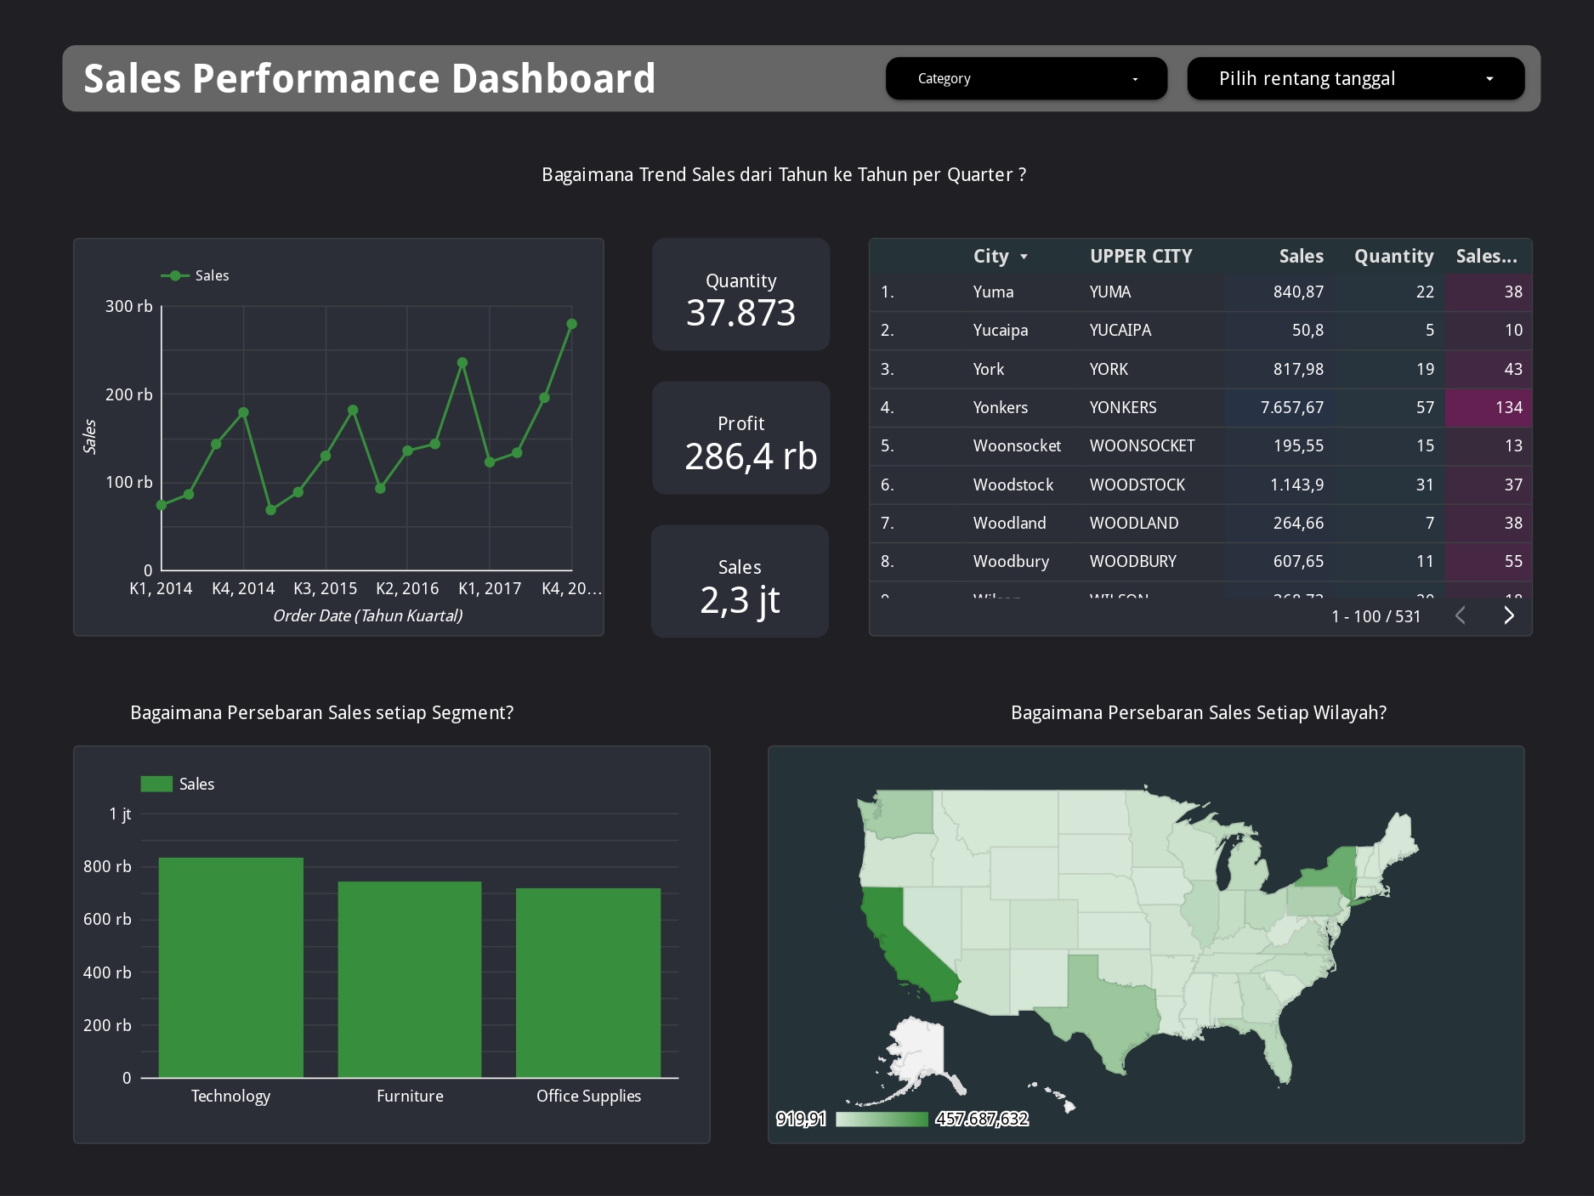The height and width of the screenshot is (1196, 1594).
Task: Click the Bagaimana Persebaran Sales setiap Segment heading
Action: (321, 712)
